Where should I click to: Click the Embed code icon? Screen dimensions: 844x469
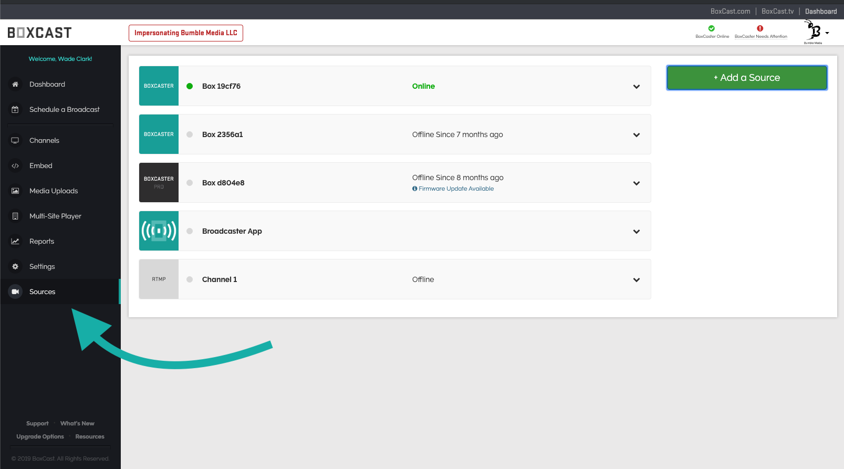[15, 165]
